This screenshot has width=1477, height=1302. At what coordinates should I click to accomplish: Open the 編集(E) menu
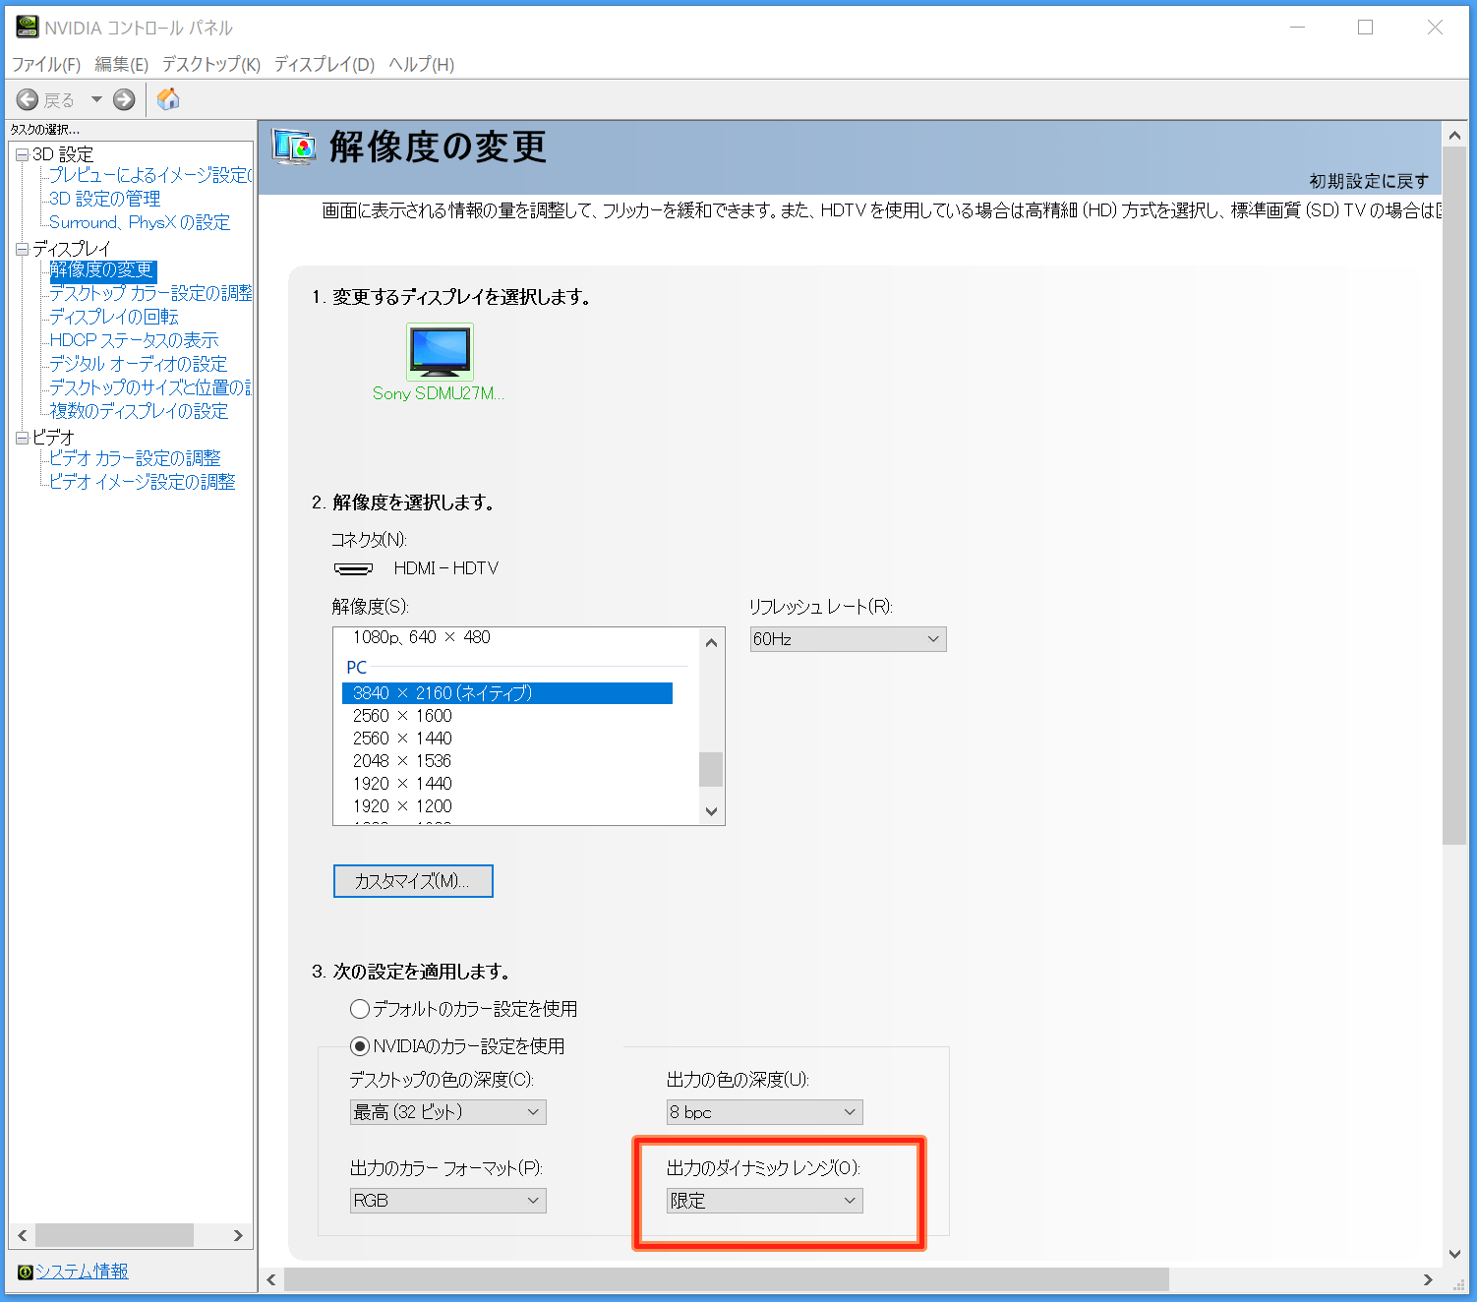tap(121, 65)
